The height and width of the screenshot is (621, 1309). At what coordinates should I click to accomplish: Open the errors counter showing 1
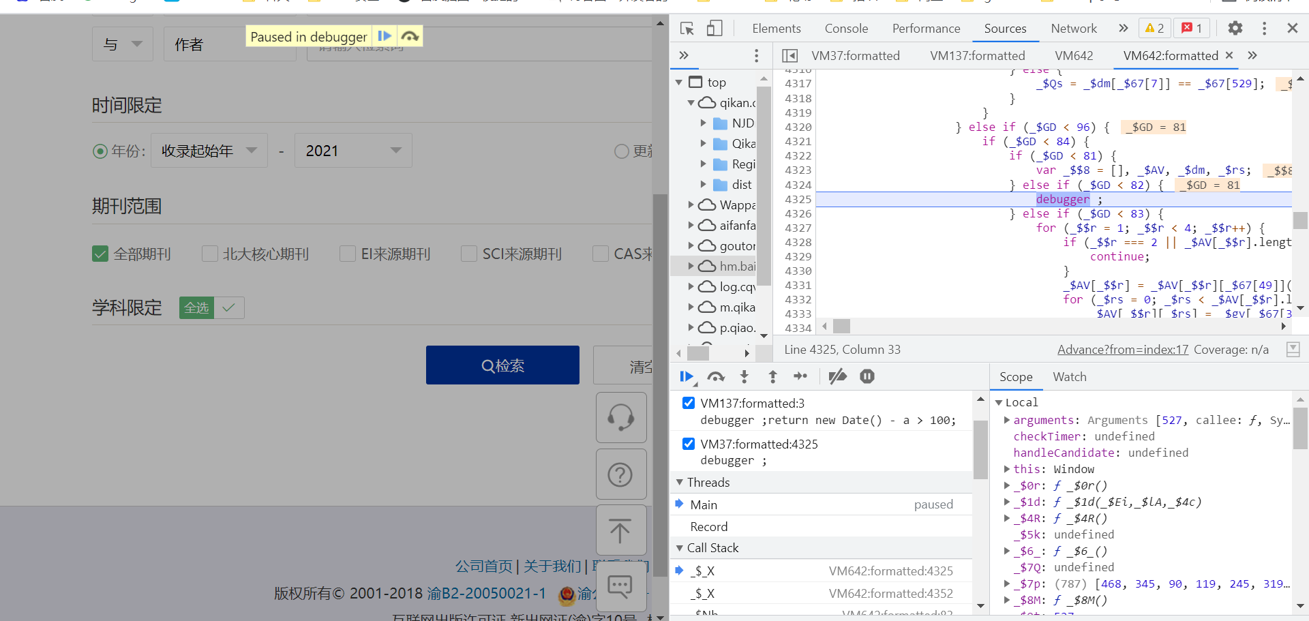coord(1192,28)
